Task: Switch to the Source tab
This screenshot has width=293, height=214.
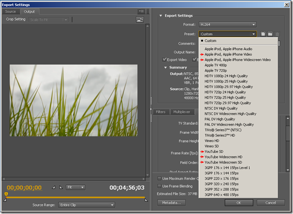Action: point(10,11)
